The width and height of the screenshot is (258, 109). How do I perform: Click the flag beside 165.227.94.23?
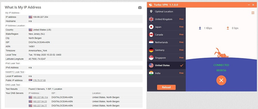(x=30, y=102)
